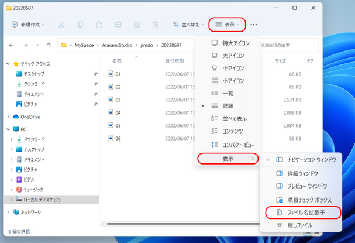Click the Cut scissors icon in toolbar
This screenshot has width=355, height=243.
[61, 25]
